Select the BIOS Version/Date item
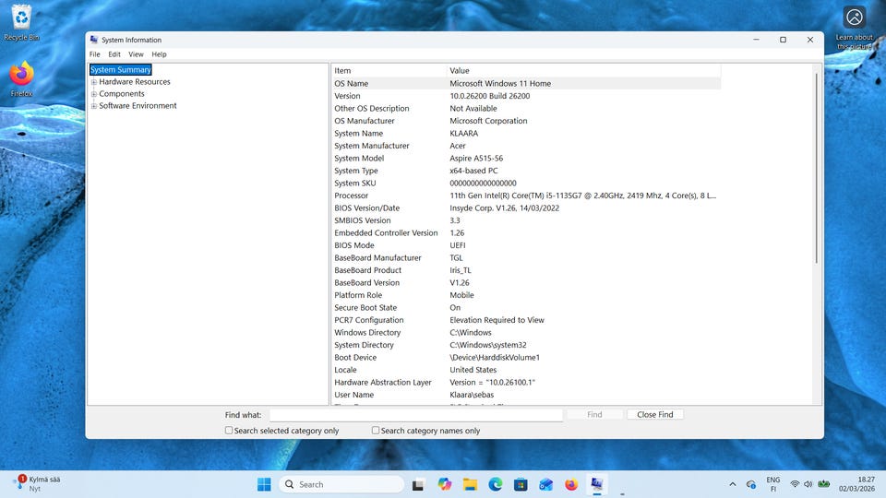Screen dimensions: 886x498 point(366,207)
